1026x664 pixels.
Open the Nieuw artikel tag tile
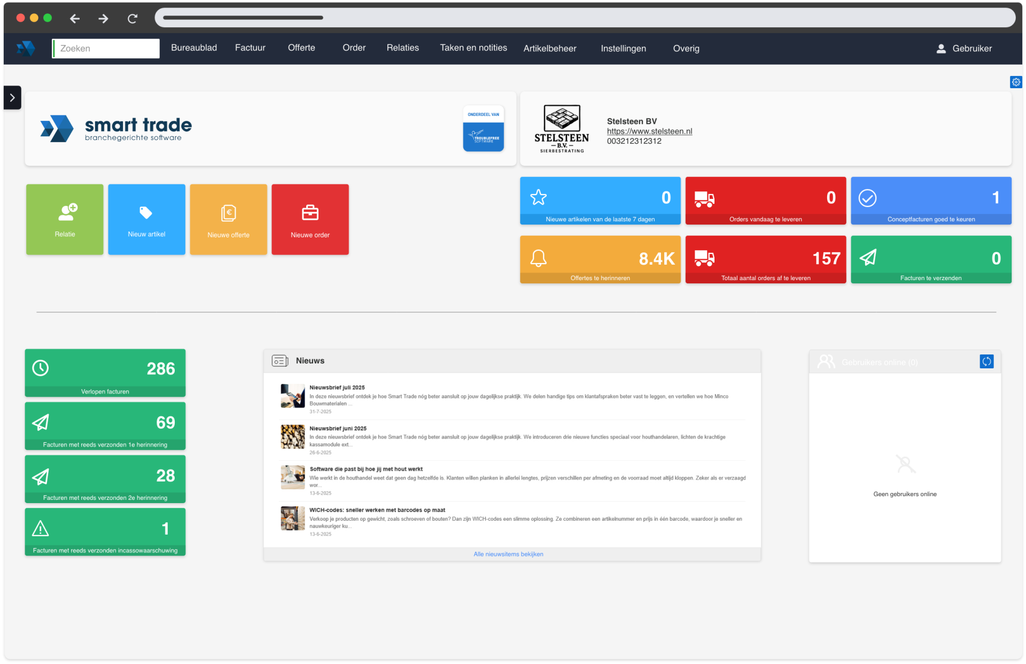(146, 219)
